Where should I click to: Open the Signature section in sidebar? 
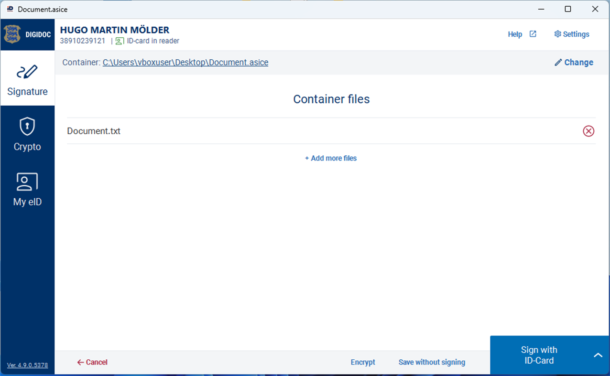click(27, 78)
